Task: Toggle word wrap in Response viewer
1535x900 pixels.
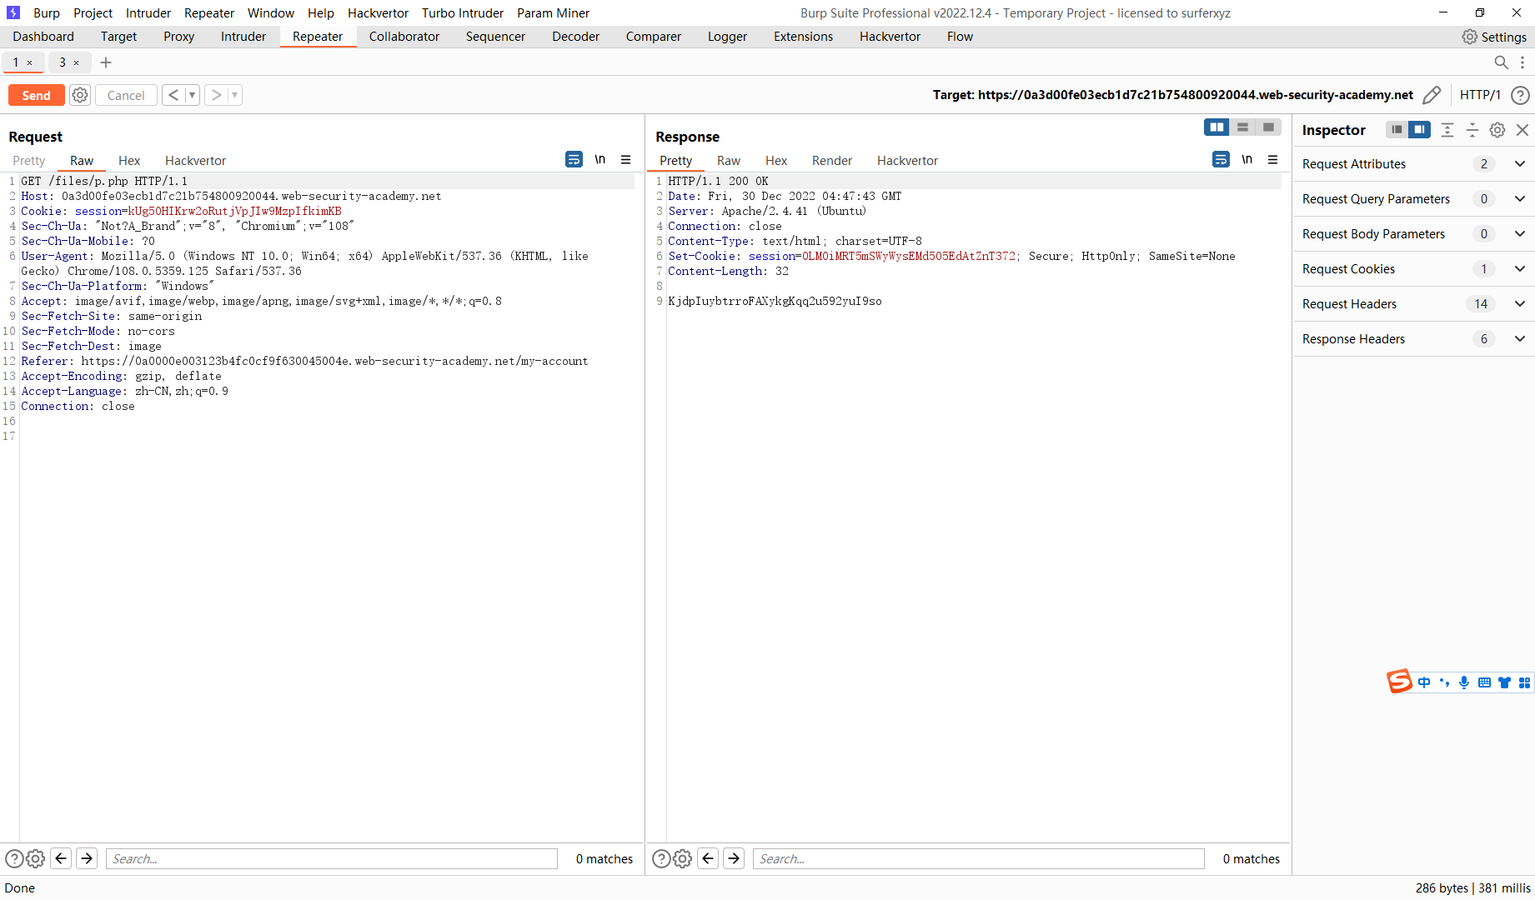Action: point(1221,159)
